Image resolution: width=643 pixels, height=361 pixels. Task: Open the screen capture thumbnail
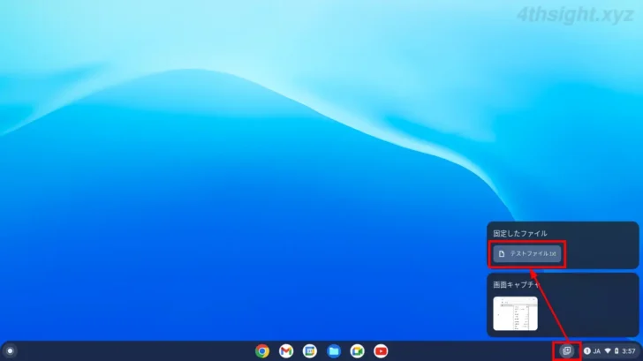coord(515,313)
